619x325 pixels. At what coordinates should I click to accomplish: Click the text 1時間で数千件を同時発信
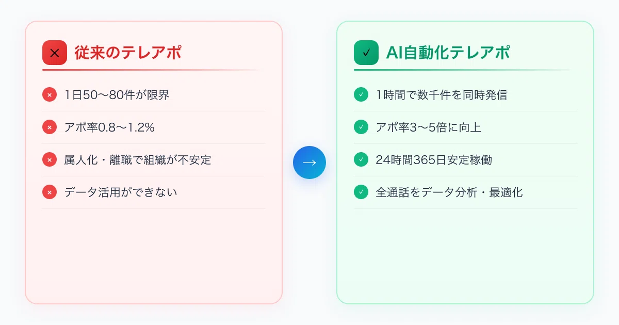[x=442, y=95]
